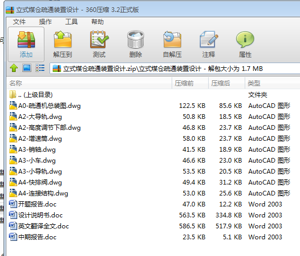
Task: Open the 帮助 menu
Action: [98, 21]
